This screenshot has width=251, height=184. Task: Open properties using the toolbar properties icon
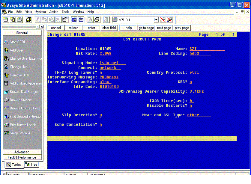tap(65, 20)
